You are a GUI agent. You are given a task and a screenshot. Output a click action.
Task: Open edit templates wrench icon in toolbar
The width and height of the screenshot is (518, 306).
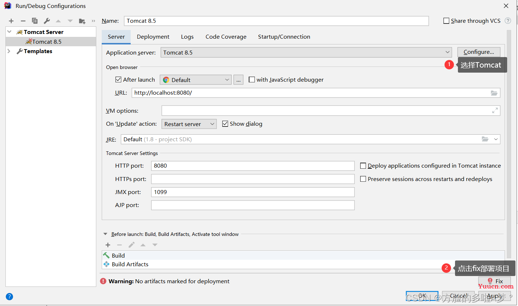coord(47,21)
